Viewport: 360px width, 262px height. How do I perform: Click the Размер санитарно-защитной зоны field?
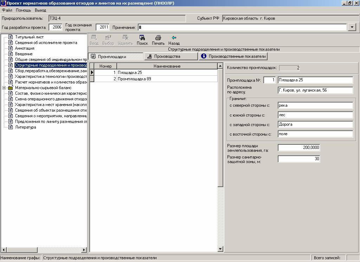click(299, 159)
